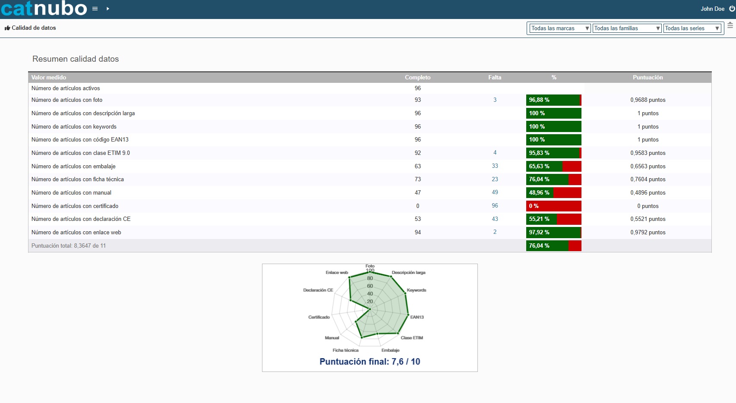Click the radar chart quality graphic
This screenshot has height=403, width=736.
(x=370, y=309)
